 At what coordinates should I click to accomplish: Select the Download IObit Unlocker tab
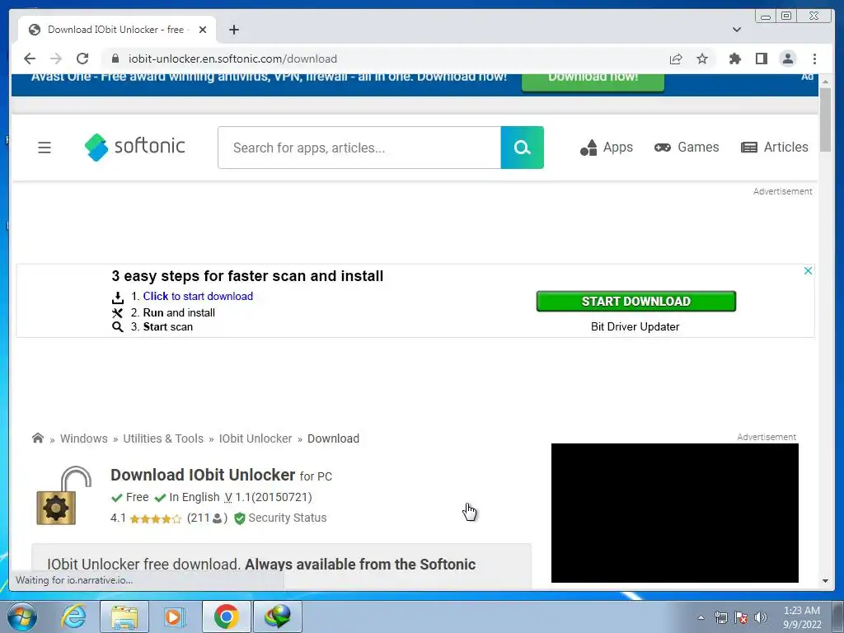point(117,30)
